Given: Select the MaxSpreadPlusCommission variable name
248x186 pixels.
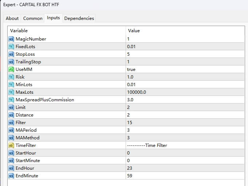Looking at the screenshot, I should click(x=45, y=100).
